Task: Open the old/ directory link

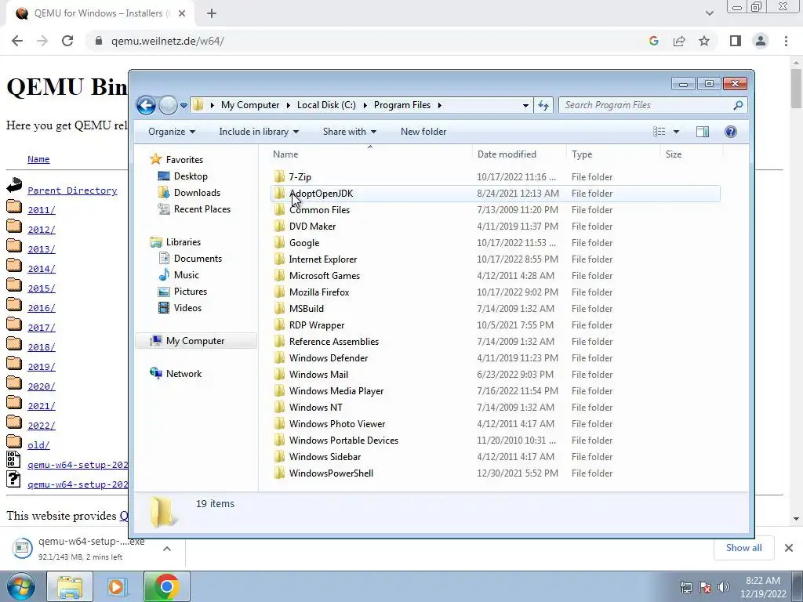Action: coord(38,445)
